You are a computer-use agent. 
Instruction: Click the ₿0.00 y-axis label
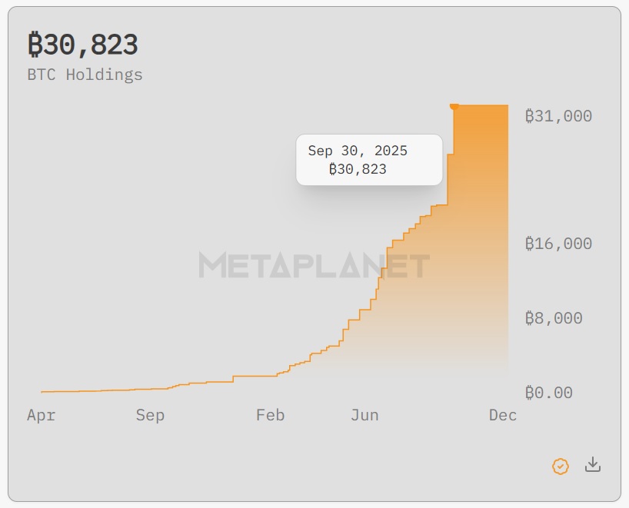tap(549, 393)
